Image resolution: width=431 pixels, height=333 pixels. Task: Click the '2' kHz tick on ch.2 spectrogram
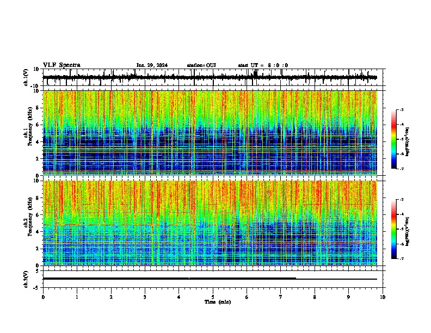[x=38, y=249]
